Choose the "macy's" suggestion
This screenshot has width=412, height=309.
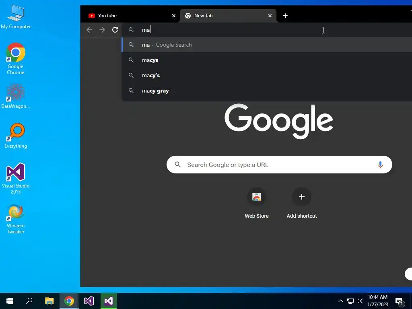coord(267,75)
